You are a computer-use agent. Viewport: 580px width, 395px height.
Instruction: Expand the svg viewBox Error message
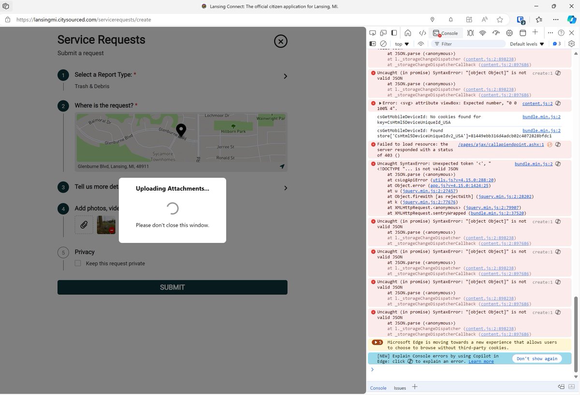tap(380, 103)
